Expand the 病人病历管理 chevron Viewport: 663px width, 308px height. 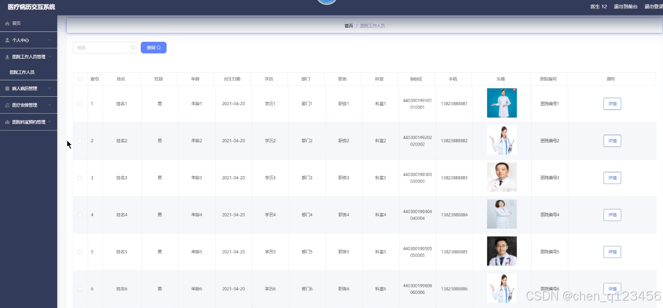point(50,88)
